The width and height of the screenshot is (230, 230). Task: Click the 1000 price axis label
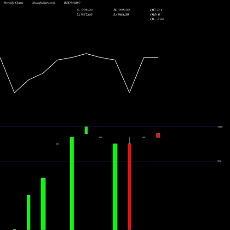click(220, 127)
